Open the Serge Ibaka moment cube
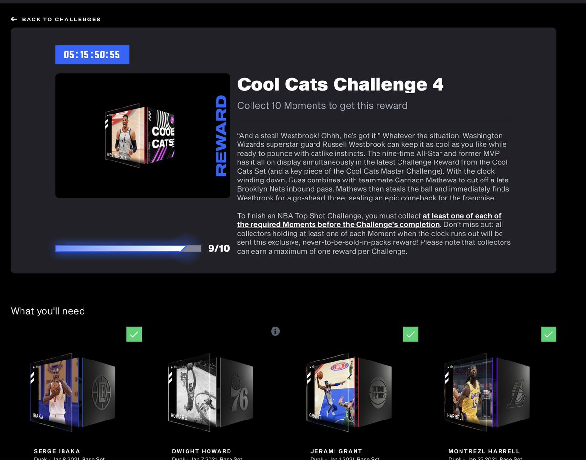 point(72,392)
